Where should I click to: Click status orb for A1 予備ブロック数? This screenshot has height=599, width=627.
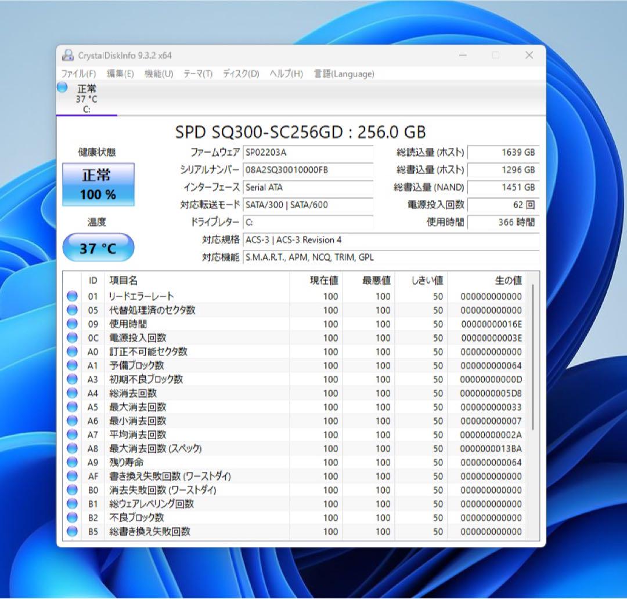coord(73,365)
